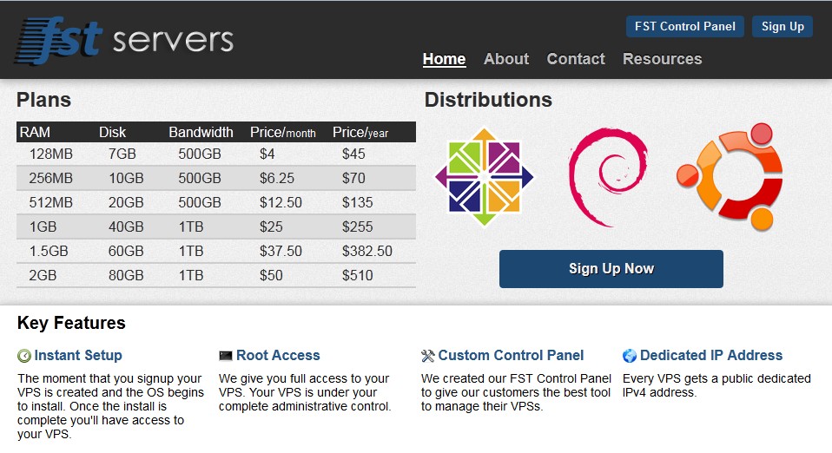Click the FST Control Panel button
The width and height of the screenshot is (832, 453).
click(x=685, y=27)
